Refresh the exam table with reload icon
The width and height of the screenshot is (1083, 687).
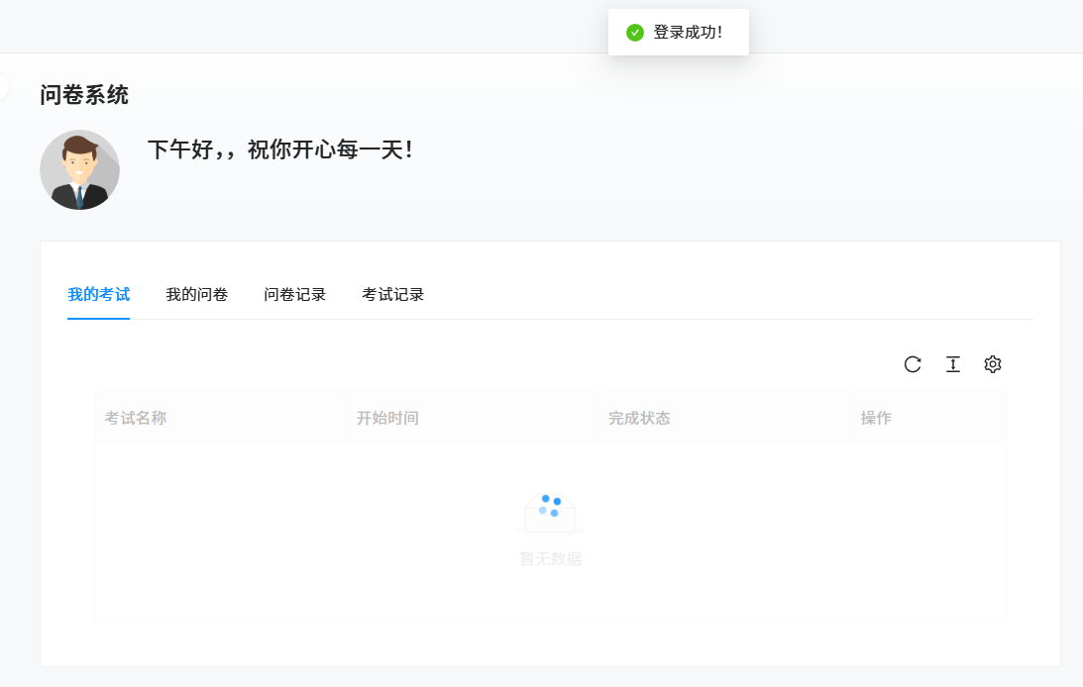click(x=913, y=364)
